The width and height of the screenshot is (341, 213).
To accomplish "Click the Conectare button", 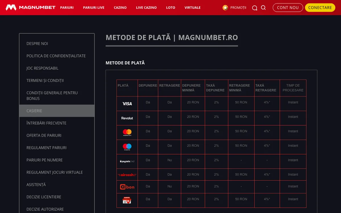I will pos(320,8).
